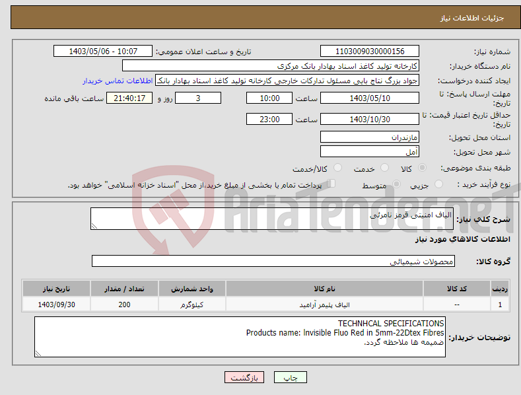Click the ساعت باقی مانده label

[74, 99]
